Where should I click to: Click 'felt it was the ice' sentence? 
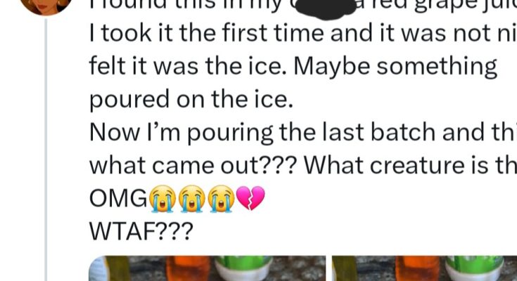189,66
